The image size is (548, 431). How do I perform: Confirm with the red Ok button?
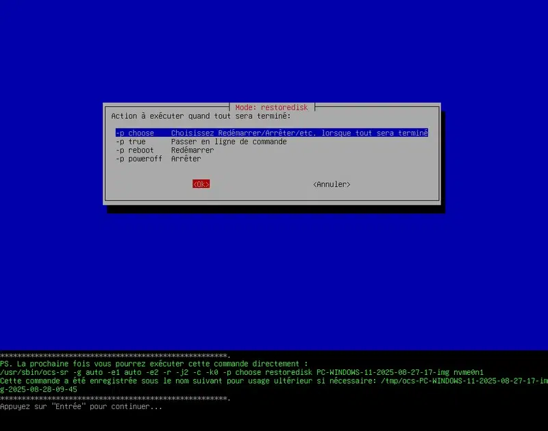click(x=201, y=184)
